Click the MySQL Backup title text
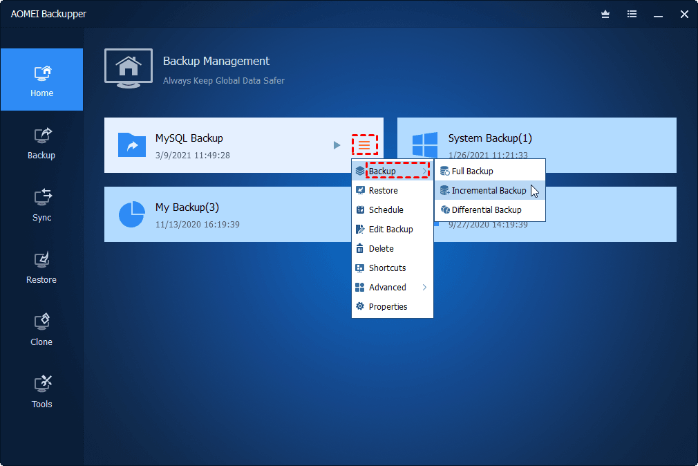The height and width of the screenshot is (466, 698). coord(189,138)
